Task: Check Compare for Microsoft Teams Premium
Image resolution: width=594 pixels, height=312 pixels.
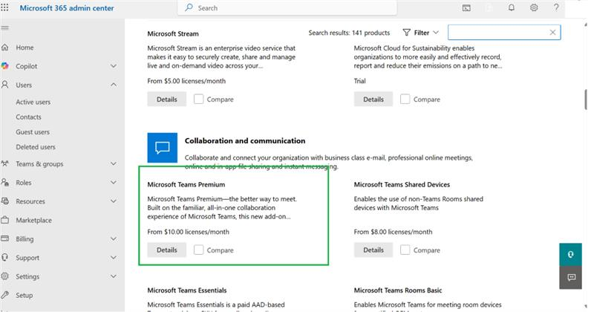Action: [x=198, y=250]
